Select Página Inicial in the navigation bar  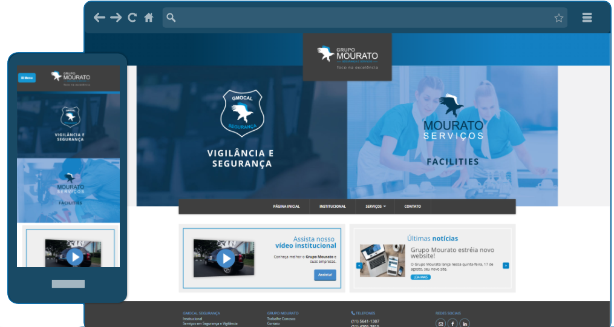pyautogui.click(x=286, y=206)
